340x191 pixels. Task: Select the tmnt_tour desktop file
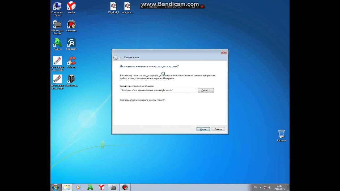tap(127, 8)
